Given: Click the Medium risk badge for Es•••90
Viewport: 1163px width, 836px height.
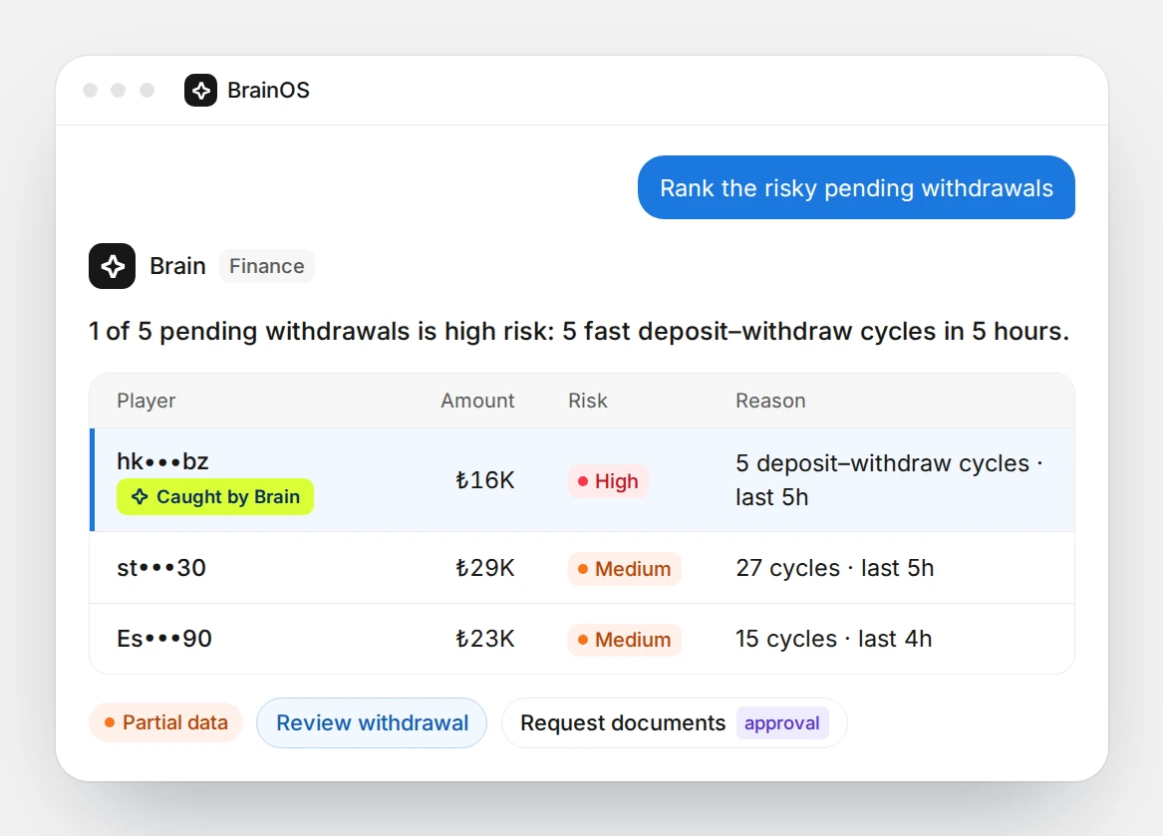Looking at the screenshot, I should 625,640.
